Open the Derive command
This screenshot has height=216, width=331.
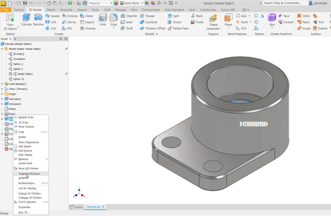69,22
